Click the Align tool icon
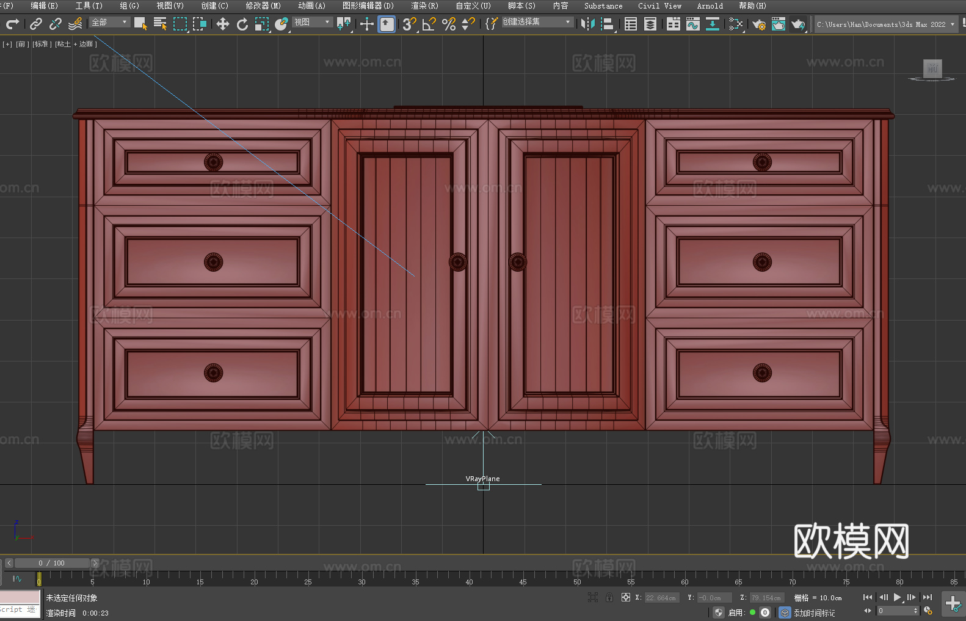The image size is (966, 621). tap(608, 24)
